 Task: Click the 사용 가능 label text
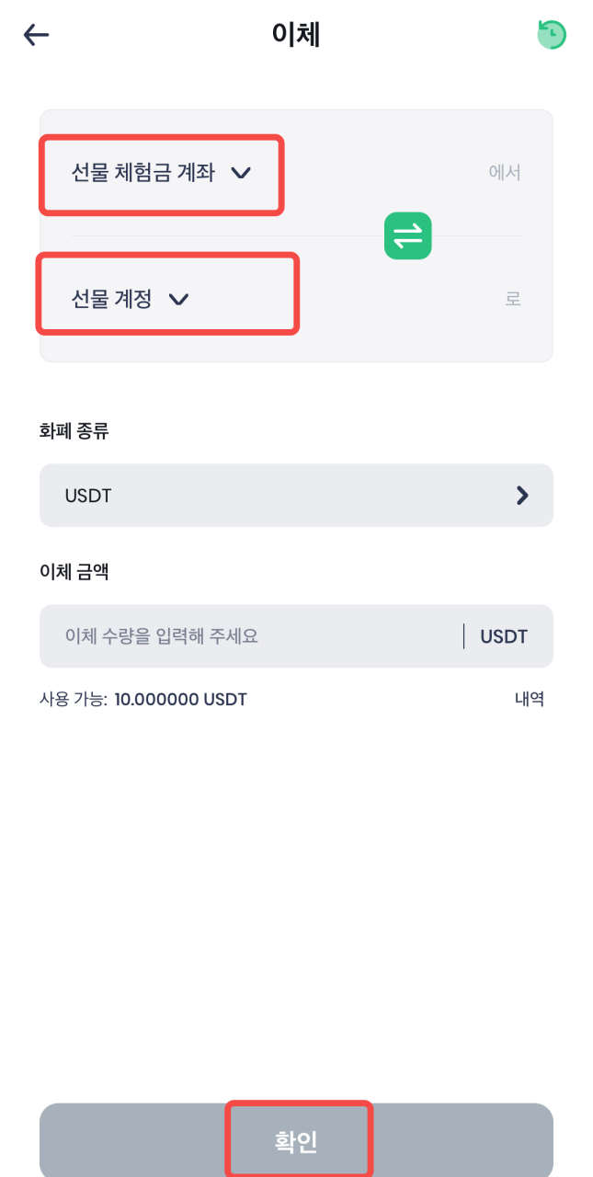point(74,699)
